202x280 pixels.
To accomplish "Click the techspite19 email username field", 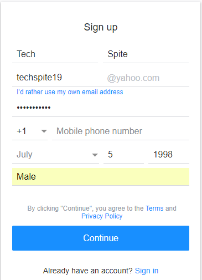I will [59, 78].
